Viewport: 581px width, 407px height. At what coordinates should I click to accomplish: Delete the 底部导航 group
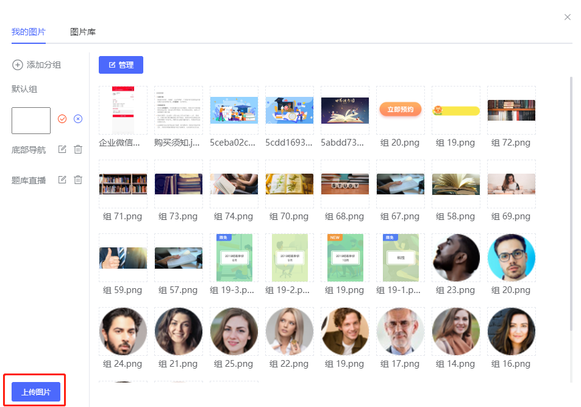pyautogui.click(x=78, y=149)
